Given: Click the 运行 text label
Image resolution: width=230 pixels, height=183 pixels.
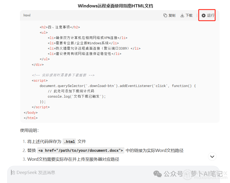Looking at the screenshot, I should pos(211,15).
